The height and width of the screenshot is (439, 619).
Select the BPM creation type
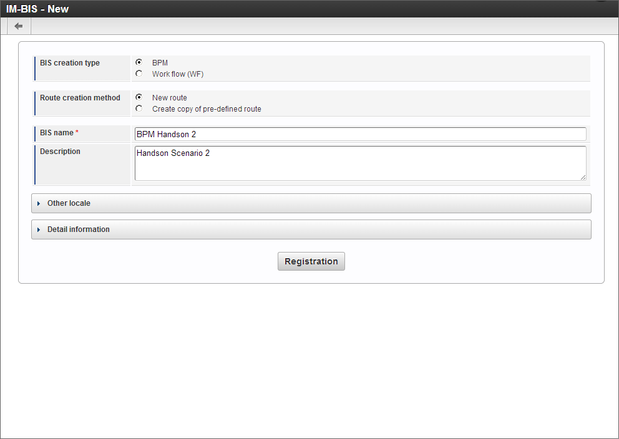tap(139, 62)
